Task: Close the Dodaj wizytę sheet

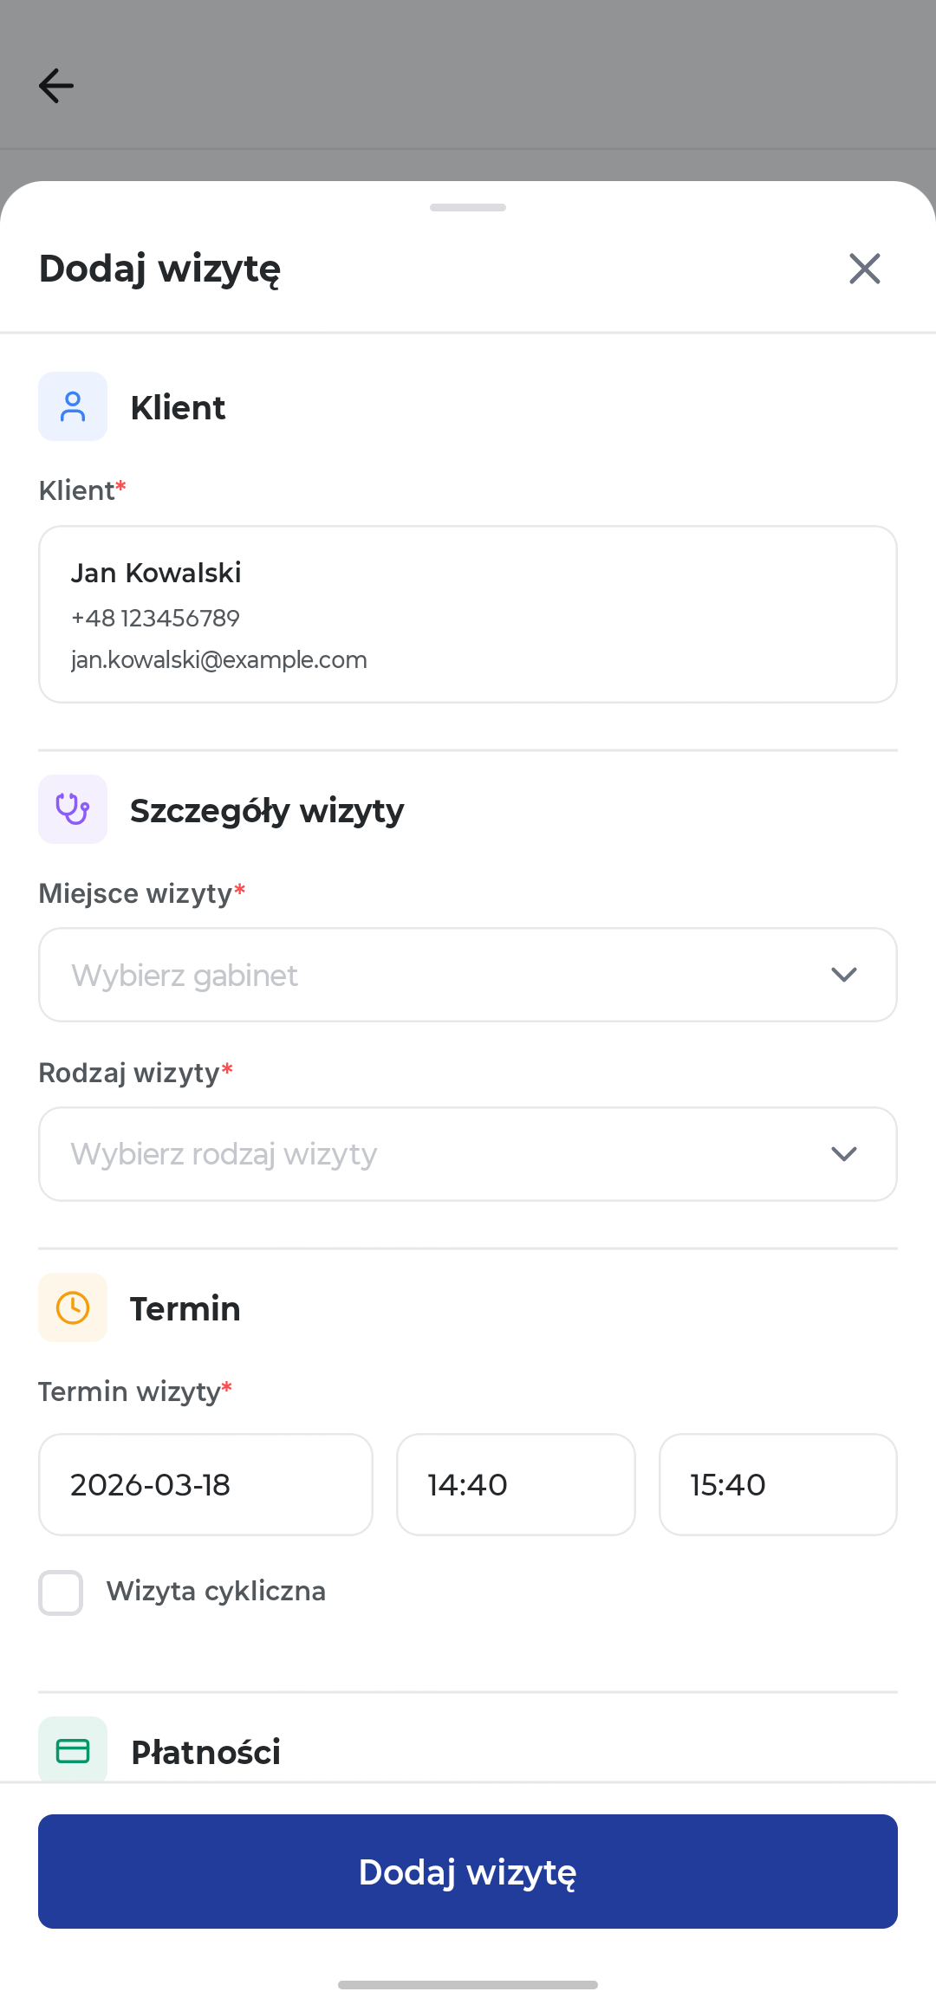Action: (865, 269)
